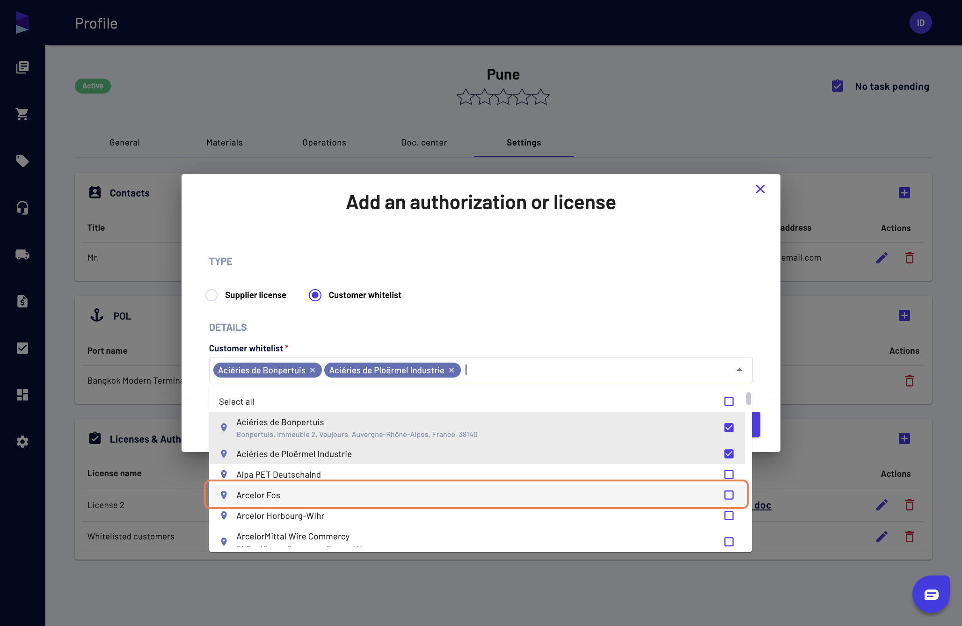Collapse the Customer whitelist dropdown arrow
The height and width of the screenshot is (626, 962).
tap(739, 370)
